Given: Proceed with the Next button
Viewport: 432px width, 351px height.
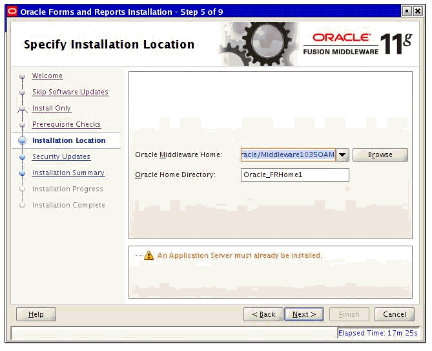Looking at the screenshot, I should point(304,314).
